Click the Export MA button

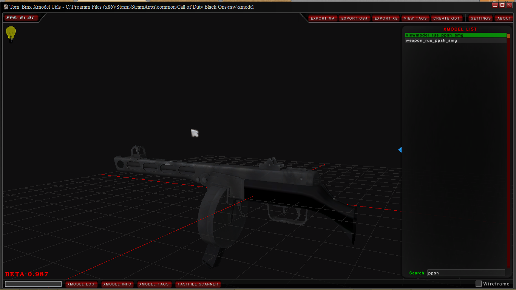pyautogui.click(x=323, y=18)
